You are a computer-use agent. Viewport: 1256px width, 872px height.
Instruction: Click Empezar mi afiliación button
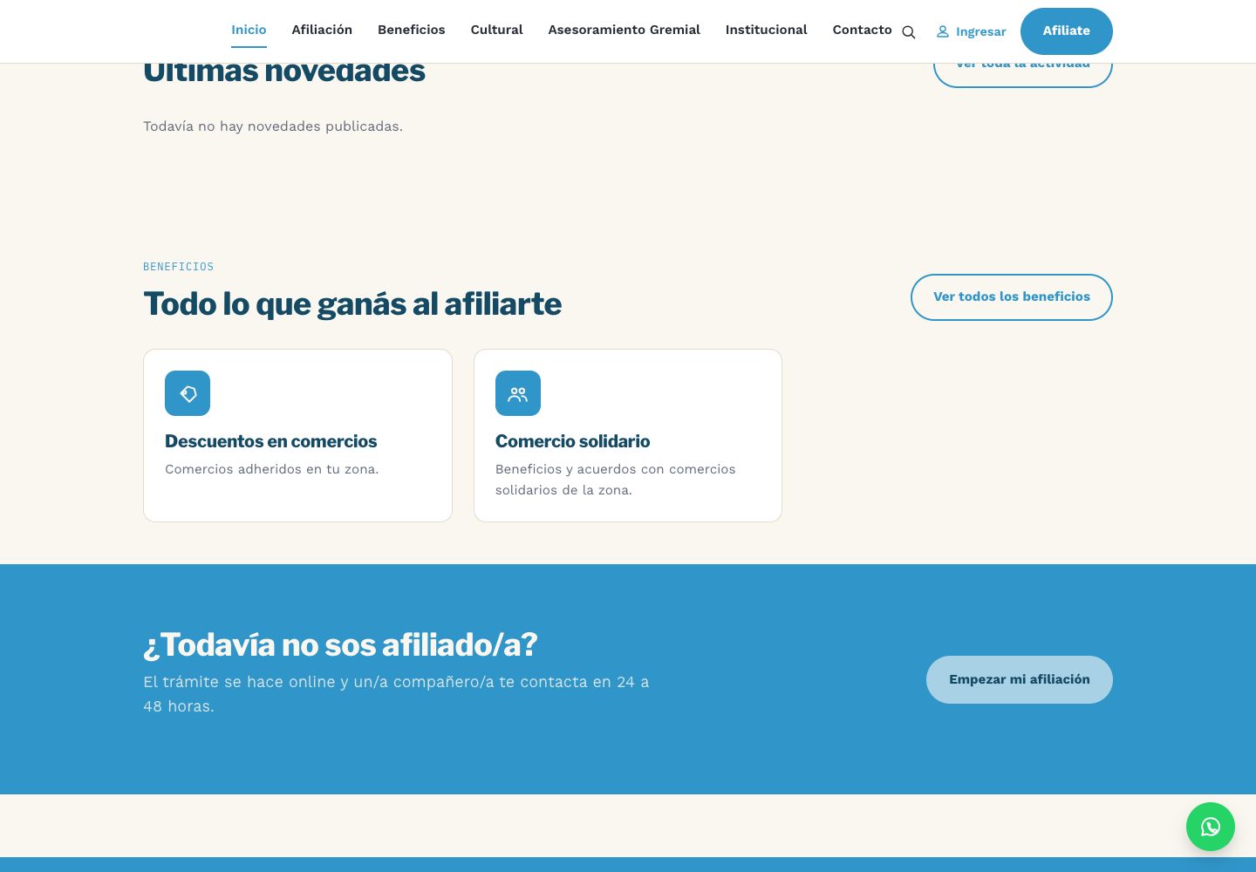tap(1020, 679)
